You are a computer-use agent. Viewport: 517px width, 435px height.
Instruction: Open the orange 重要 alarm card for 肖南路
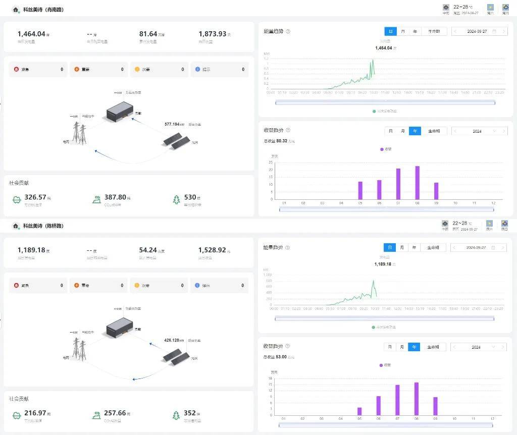coord(98,69)
